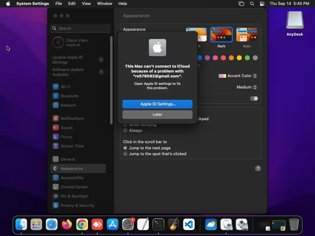The width and height of the screenshot is (315, 236).
Task: Toggle the switch below Medium dropdown
Action: pyautogui.click(x=254, y=99)
